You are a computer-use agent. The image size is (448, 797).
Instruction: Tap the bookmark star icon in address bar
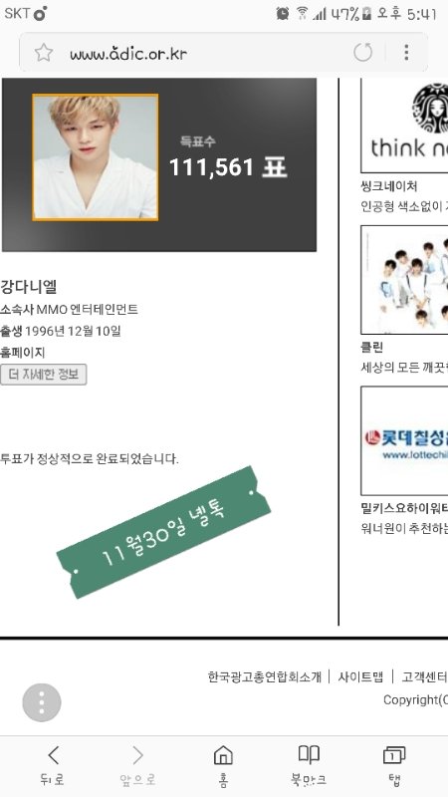point(44,53)
